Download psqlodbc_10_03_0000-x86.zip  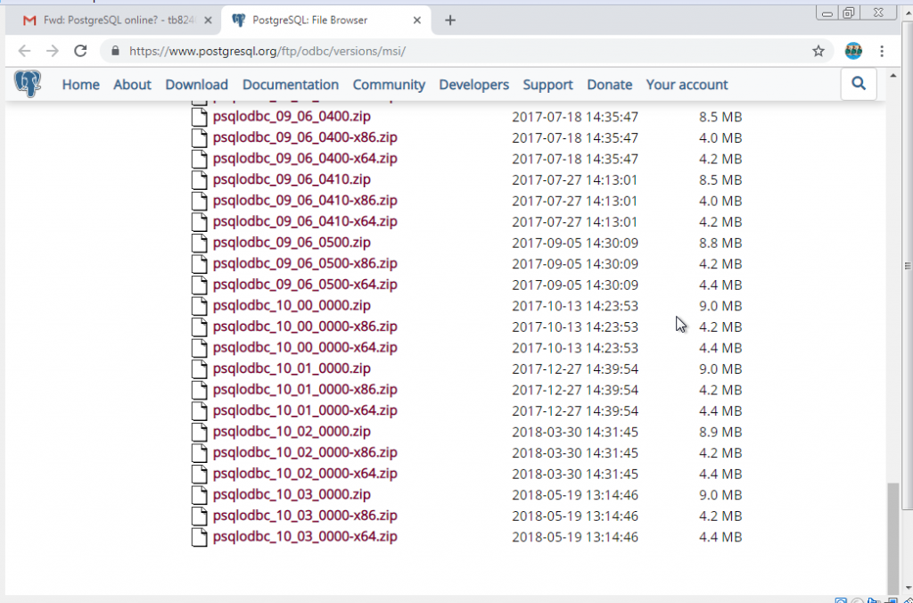(305, 515)
